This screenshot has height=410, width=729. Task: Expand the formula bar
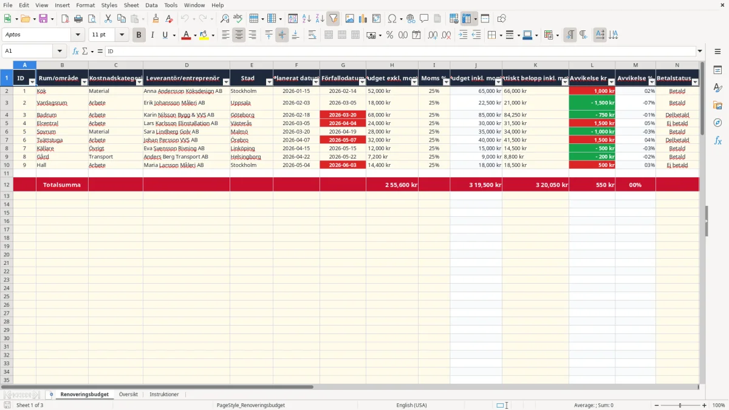pos(700,52)
